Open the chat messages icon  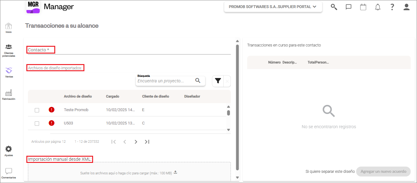pyautogui.click(x=348, y=7)
